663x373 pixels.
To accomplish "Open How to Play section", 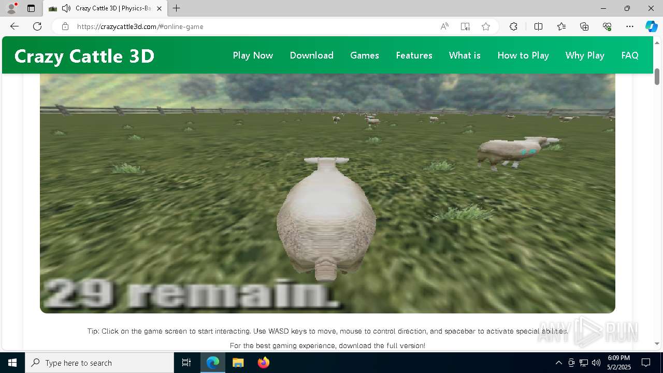I will (x=523, y=55).
